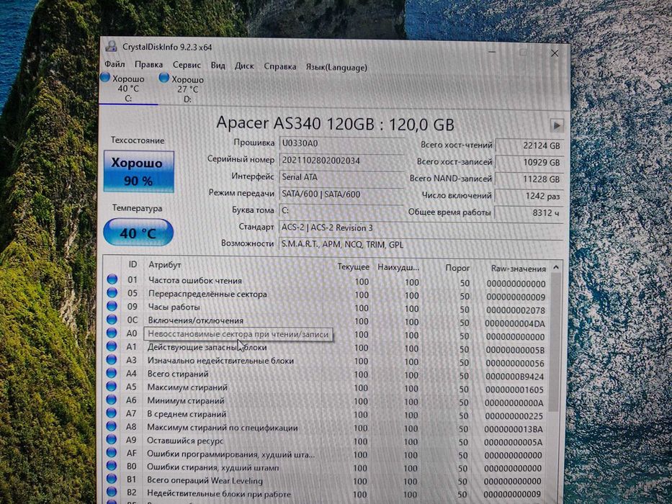Click the Порог column header

coord(457,268)
